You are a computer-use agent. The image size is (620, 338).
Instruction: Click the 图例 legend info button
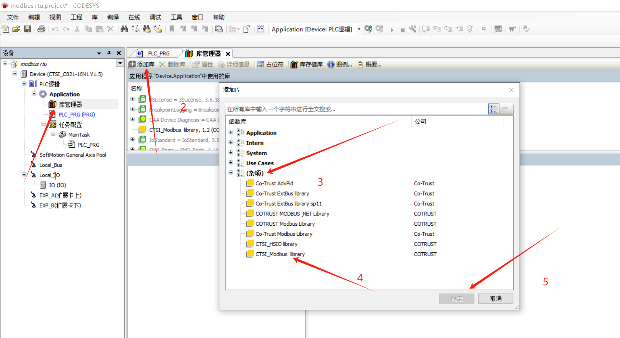click(340, 65)
